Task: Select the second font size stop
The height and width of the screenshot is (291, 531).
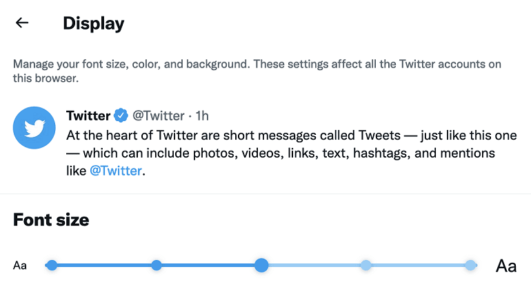Action: pos(156,266)
